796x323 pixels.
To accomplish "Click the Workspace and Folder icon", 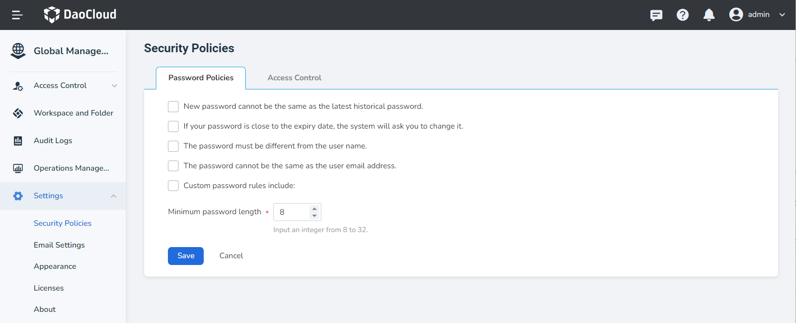I will pos(18,113).
